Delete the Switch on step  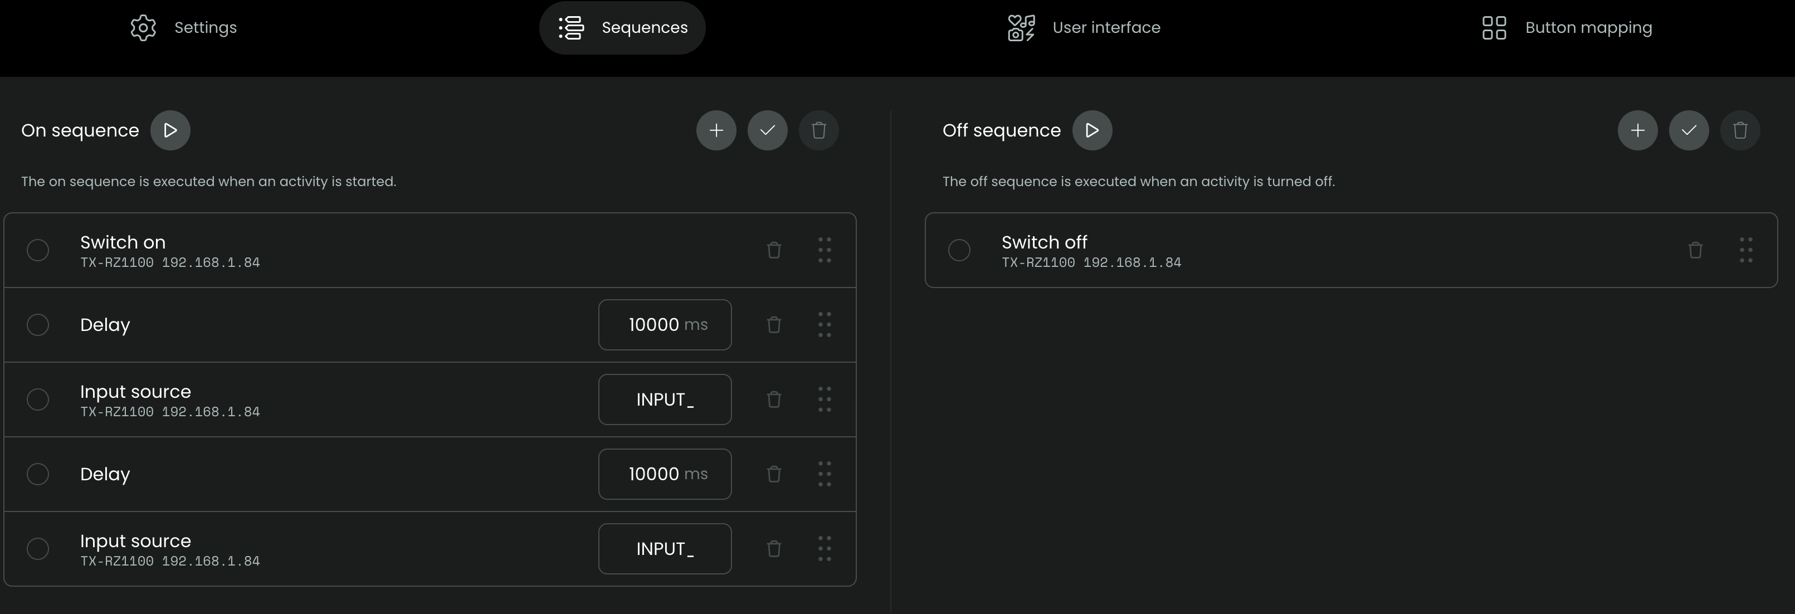[773, 250]
